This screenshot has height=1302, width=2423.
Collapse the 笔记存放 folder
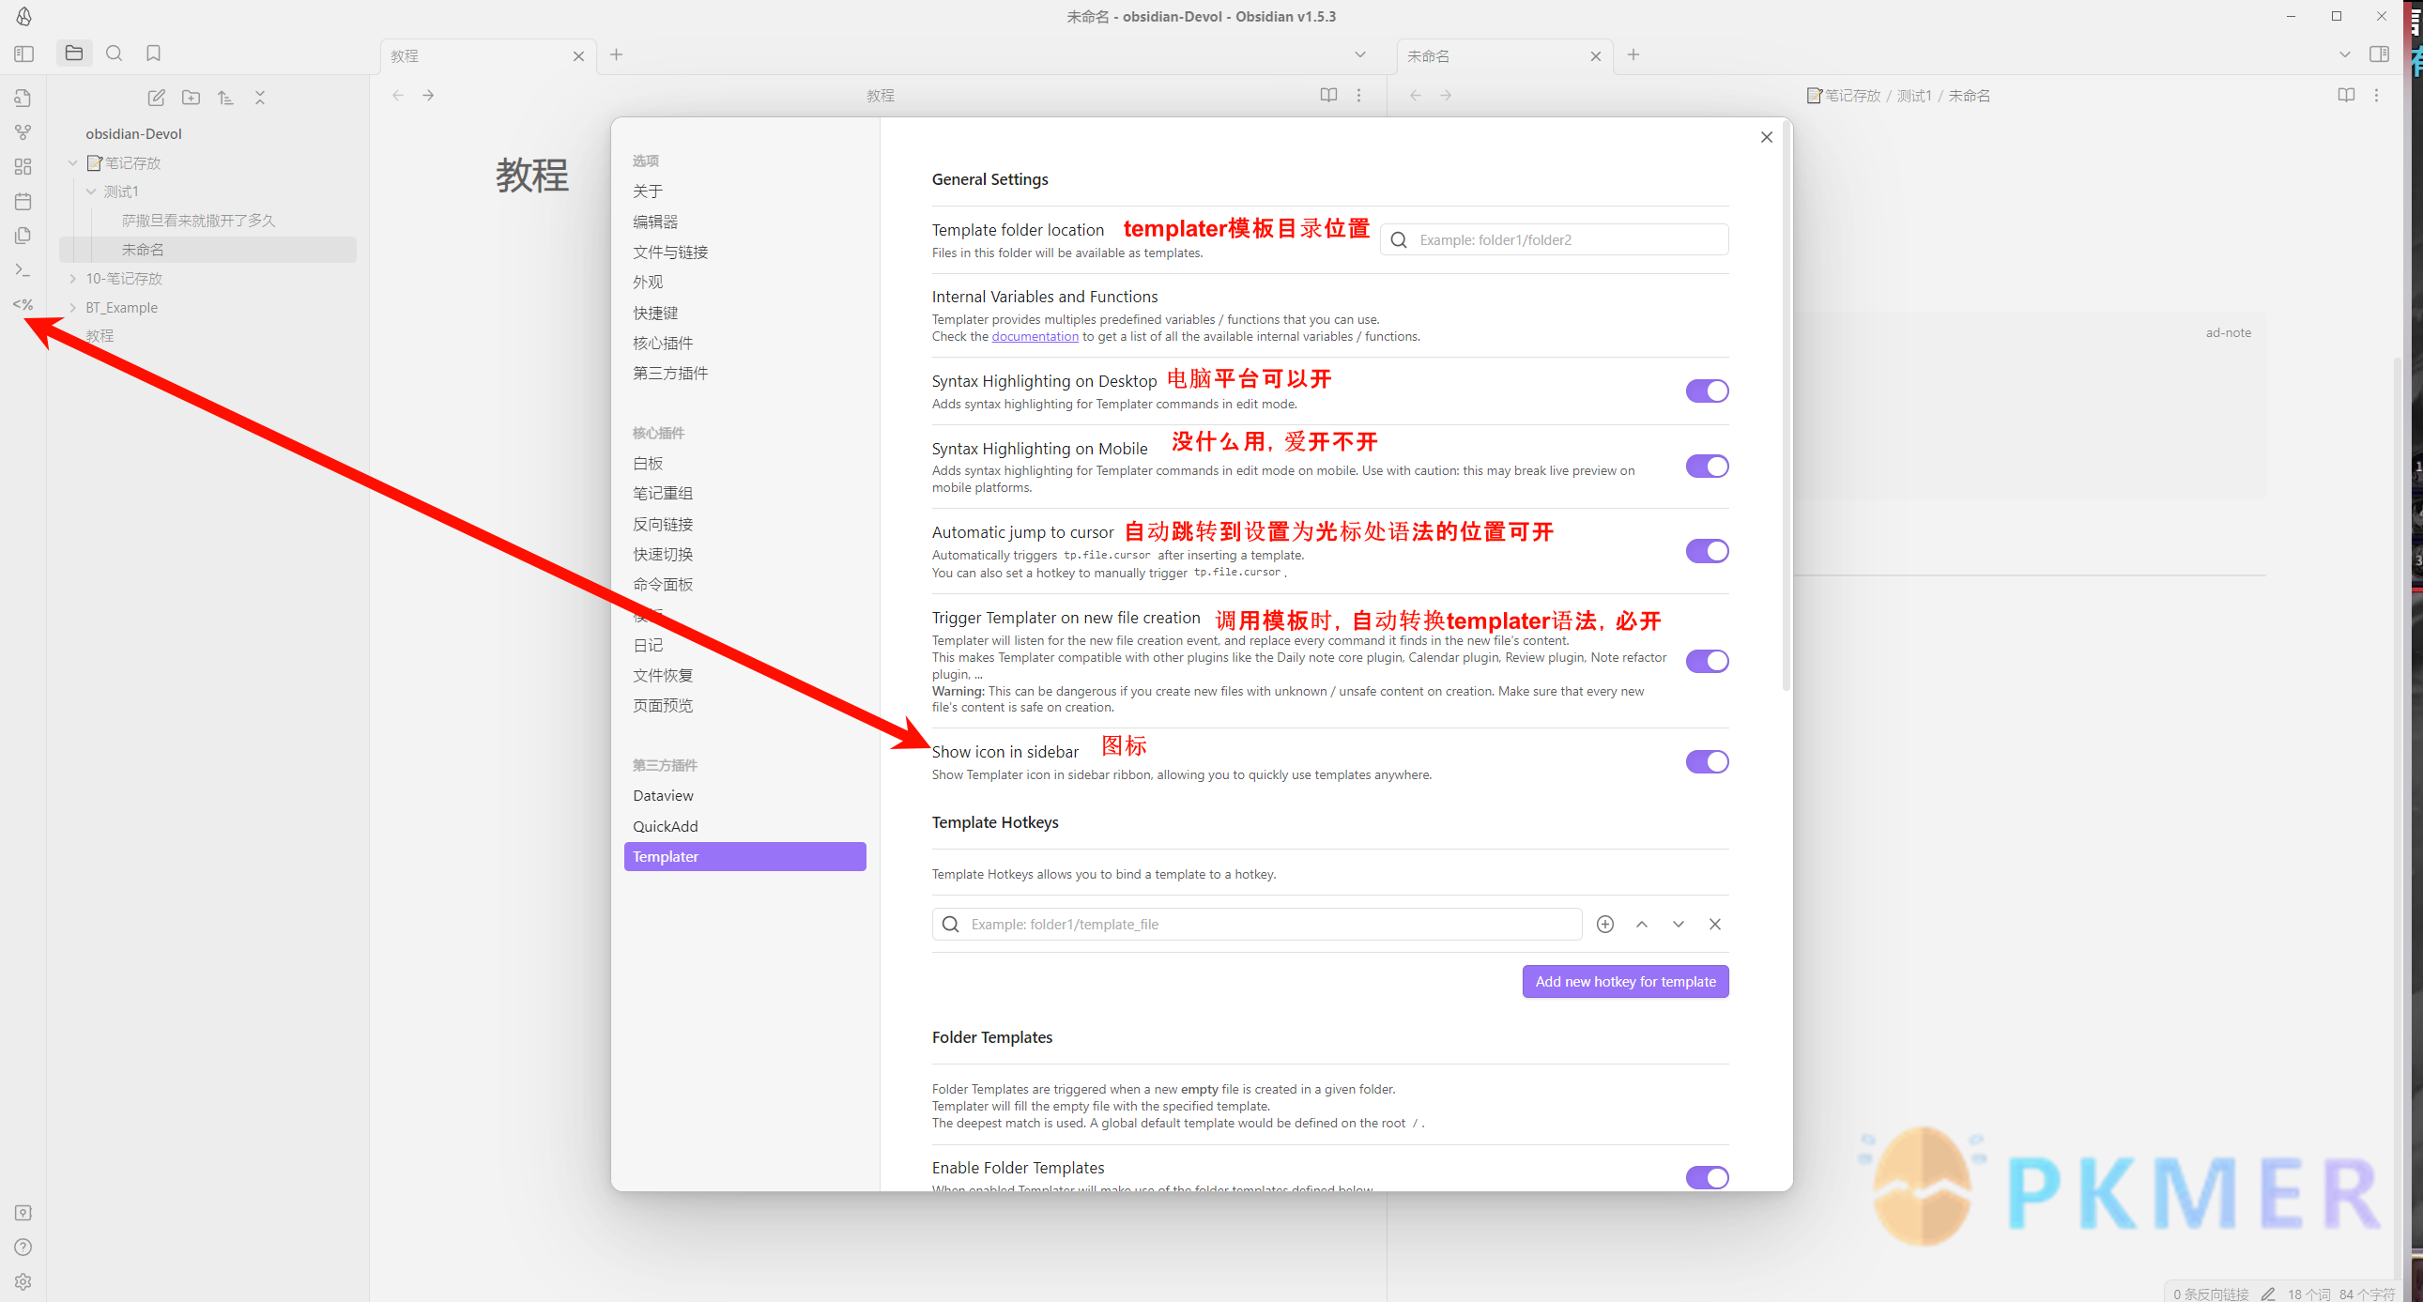(x=72, y=162)
